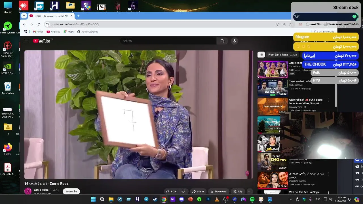The height and width of the screenshot is (204, 363).
Task: Open the Firefox desktop shortcut
Action: 8,149
